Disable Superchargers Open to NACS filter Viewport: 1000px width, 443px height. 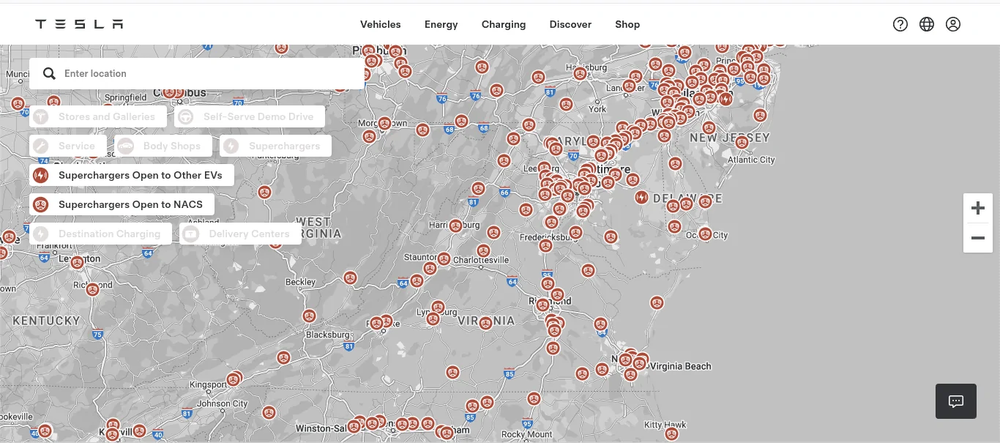click(122, 204)
